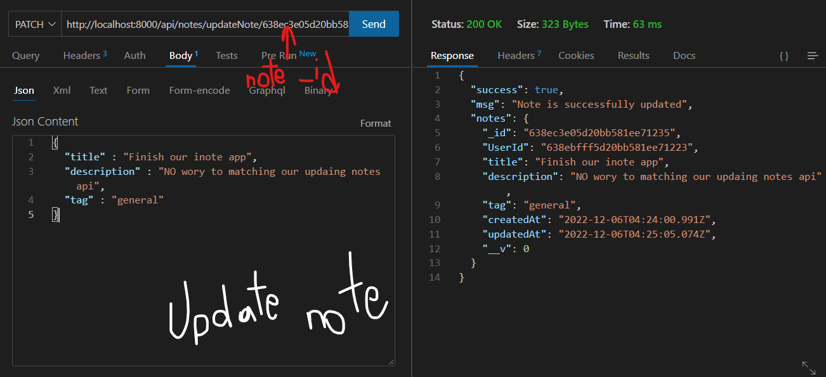Select the Auth tab
The image size is (826, 377).
point(134,56)
